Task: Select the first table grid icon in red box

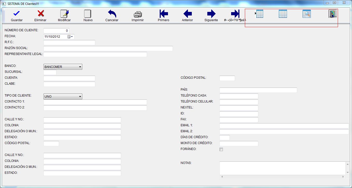Action: point(259,14)
